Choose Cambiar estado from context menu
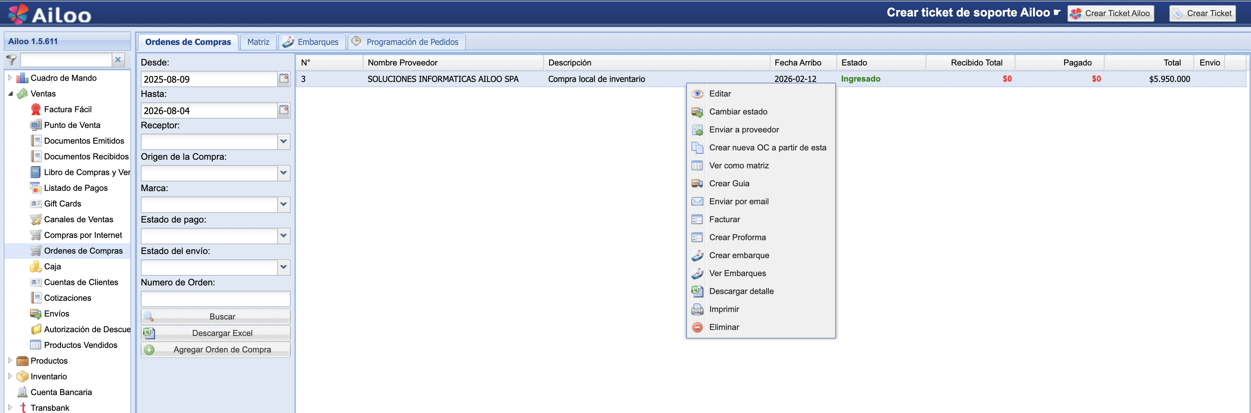The width and height of the screenshot is (1251, 413). pos(738,111)
